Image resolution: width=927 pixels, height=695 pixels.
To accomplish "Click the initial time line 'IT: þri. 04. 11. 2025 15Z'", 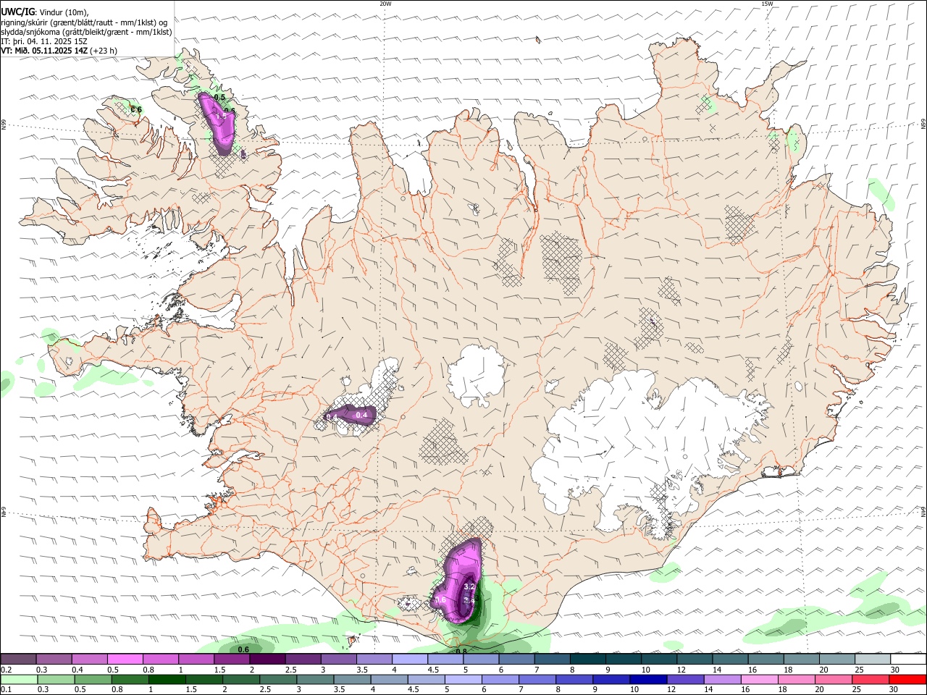I will [x=45, y=41].
